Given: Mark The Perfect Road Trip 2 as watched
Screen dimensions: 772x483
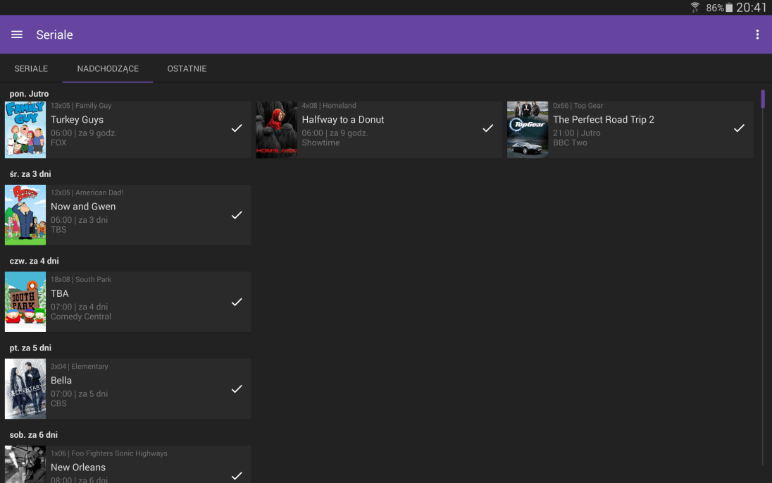Looking at the screenshot, I should click(x=739, y=128).
